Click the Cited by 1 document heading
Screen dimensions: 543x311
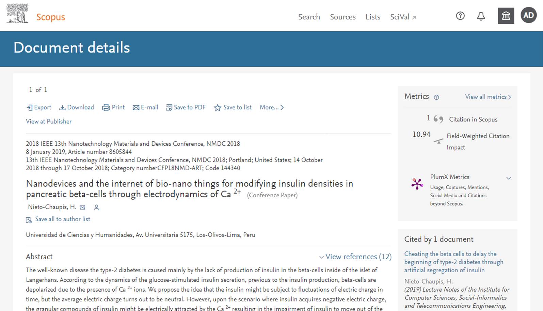[438, 239]
